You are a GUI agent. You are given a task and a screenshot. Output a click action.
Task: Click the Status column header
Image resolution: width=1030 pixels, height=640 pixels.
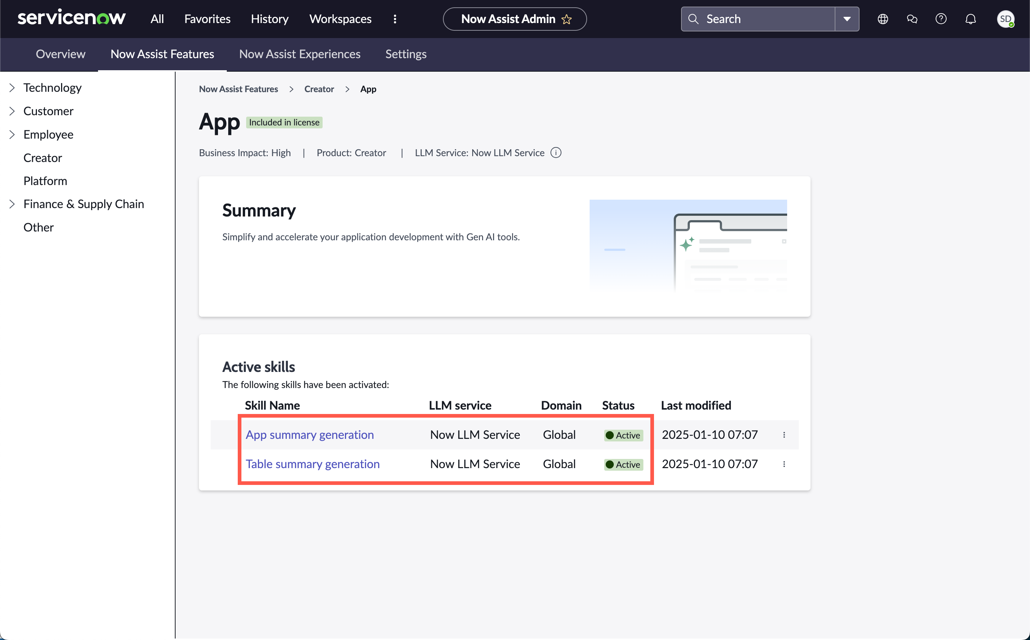pos(618,406)
